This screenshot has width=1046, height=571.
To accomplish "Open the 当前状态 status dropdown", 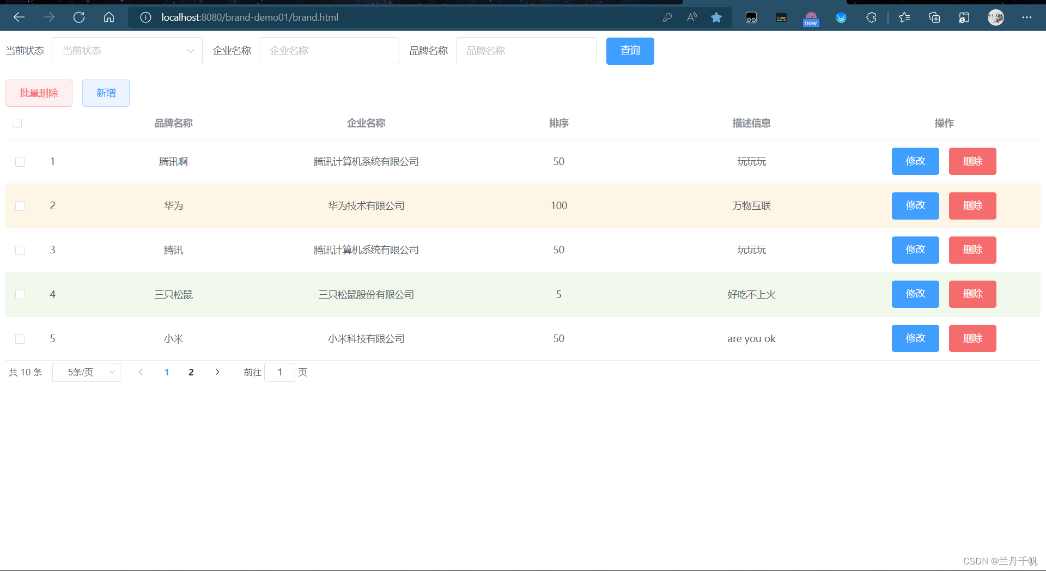I will click(127, 51).
